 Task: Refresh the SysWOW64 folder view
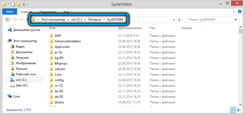180,20
